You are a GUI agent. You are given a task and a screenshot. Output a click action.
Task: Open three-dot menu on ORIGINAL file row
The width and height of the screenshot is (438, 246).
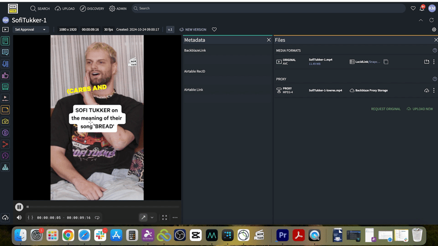point(434,62)
